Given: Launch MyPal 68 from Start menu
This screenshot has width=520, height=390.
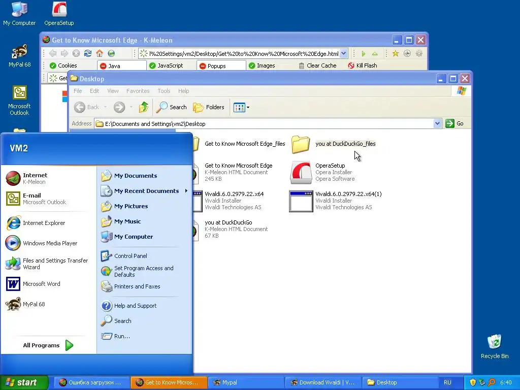Looking at the screenshot, I should [x=48, y=304].
